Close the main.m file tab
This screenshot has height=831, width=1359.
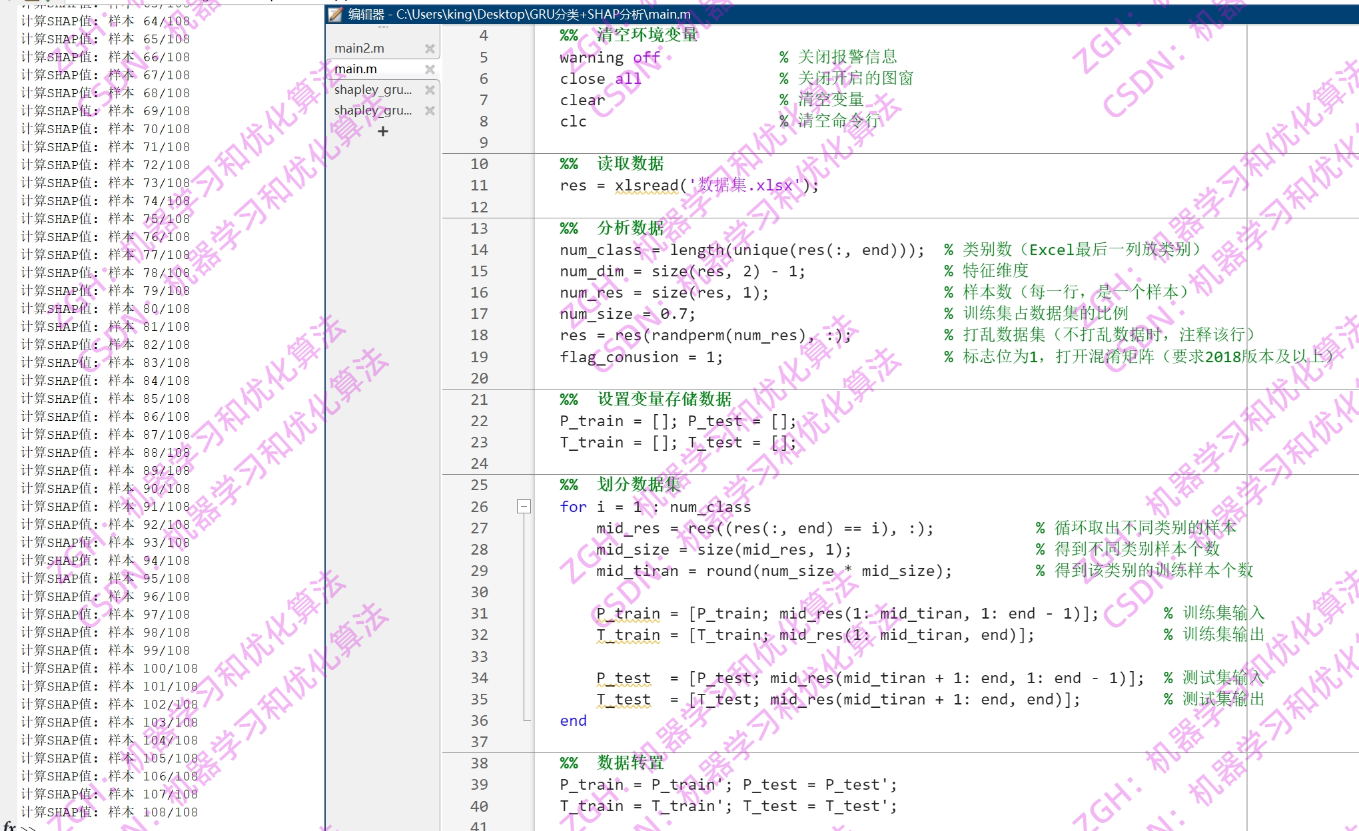(x=430, y=69)
